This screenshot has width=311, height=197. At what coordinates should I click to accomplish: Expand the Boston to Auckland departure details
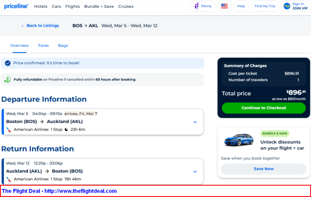click(x=195, y=122)
